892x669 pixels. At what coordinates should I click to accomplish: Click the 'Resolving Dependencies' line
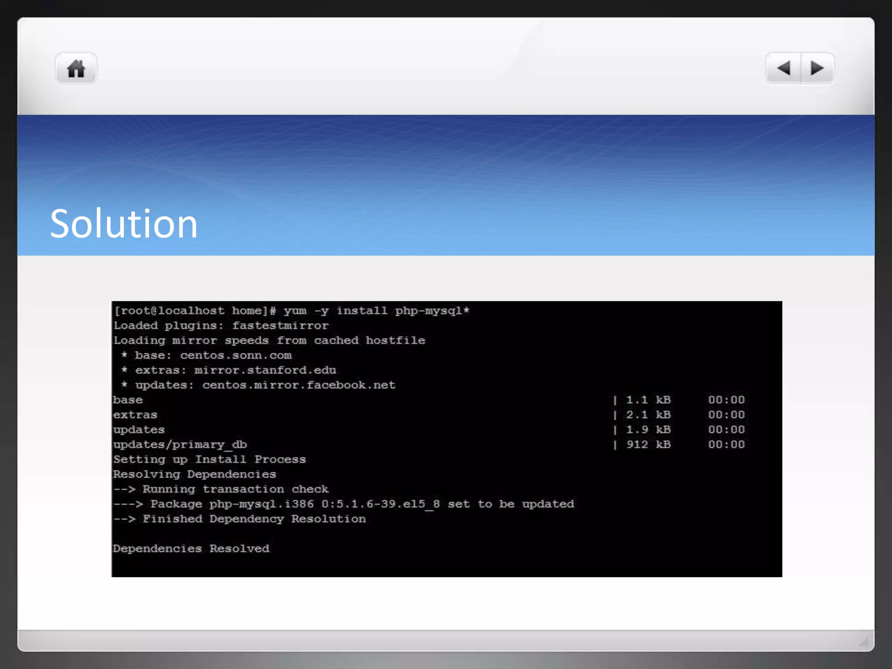(x=194, y=474)
